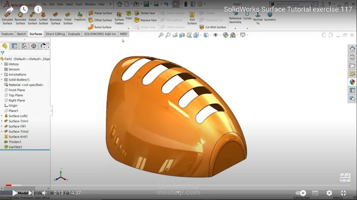Click the Replace Face command

tap(146, 20)
